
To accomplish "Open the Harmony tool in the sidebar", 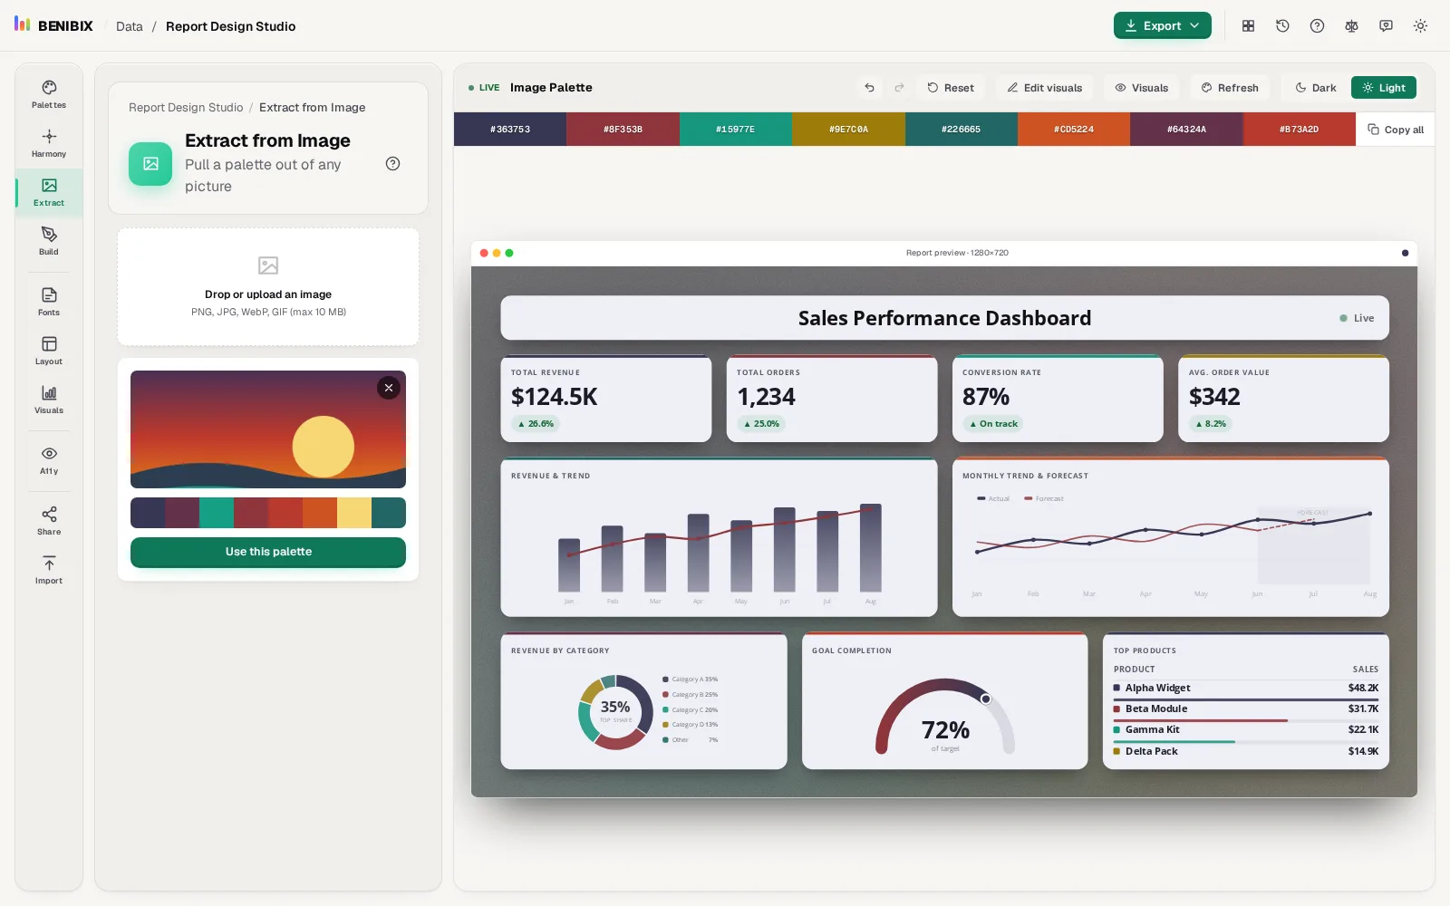I will coord(49,143).
